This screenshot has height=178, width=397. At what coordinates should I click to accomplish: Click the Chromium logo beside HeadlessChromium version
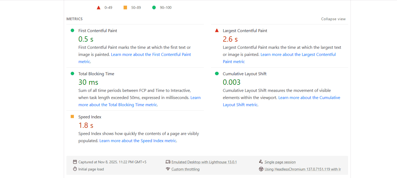point(261,169)
